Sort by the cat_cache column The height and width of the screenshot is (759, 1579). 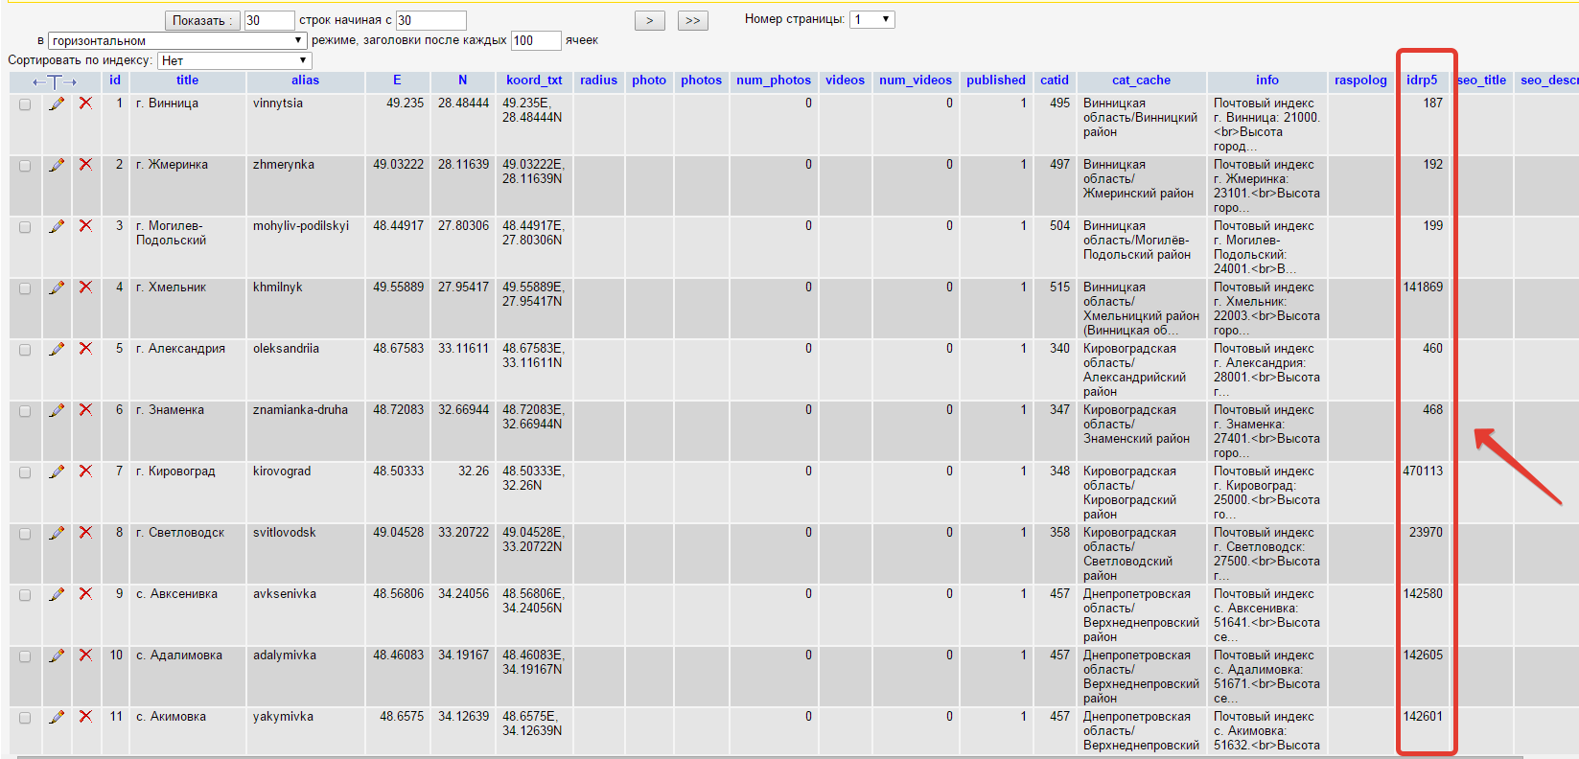(x=1141, y=80)
